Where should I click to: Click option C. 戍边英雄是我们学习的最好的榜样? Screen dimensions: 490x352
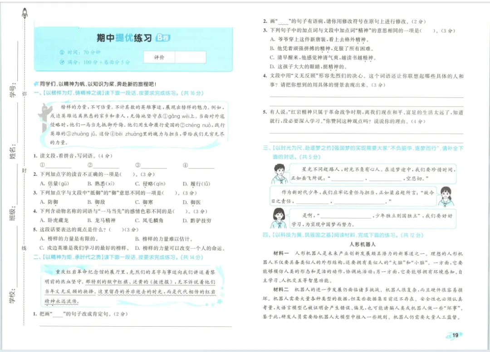pyautogui.click(x=84, y=248)
